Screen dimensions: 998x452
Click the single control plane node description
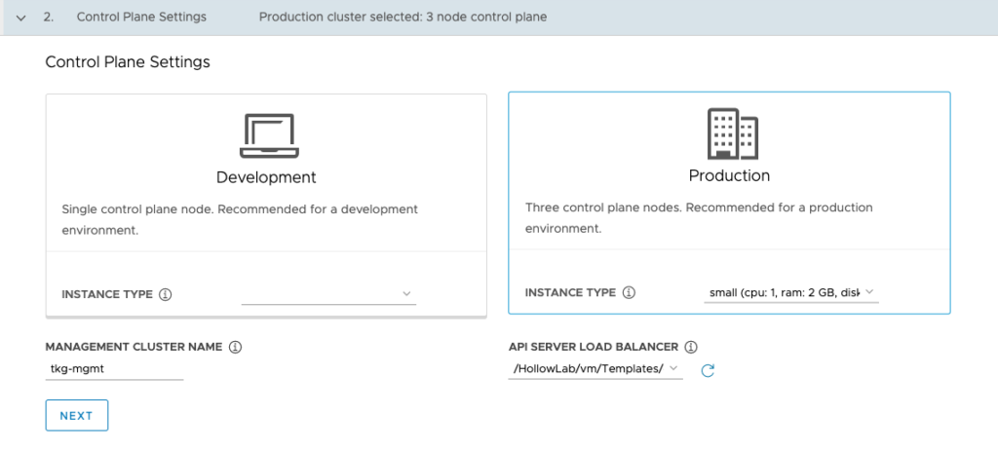239,220
